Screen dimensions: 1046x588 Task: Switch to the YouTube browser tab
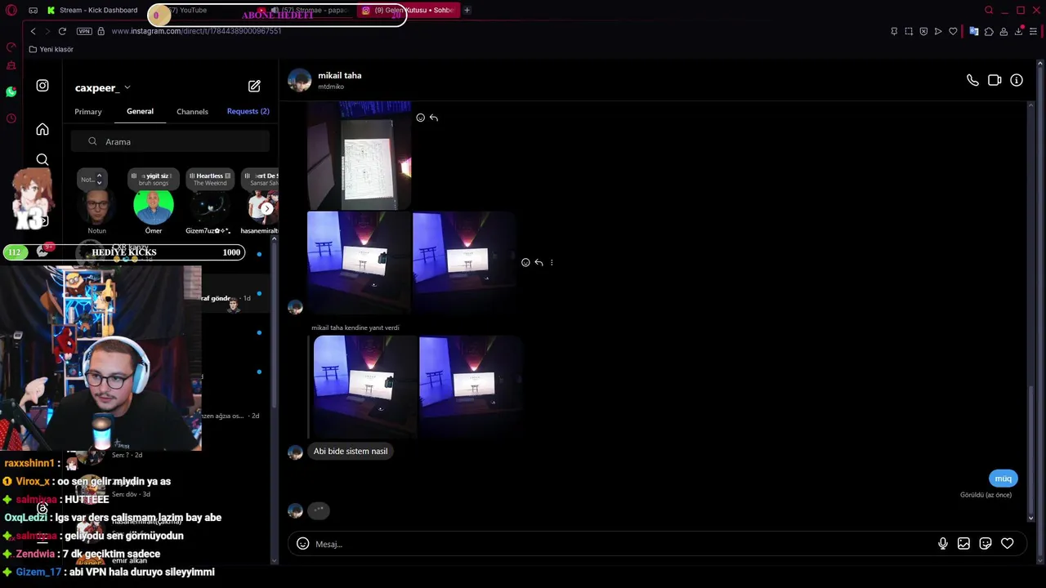(x=194, y=10)
